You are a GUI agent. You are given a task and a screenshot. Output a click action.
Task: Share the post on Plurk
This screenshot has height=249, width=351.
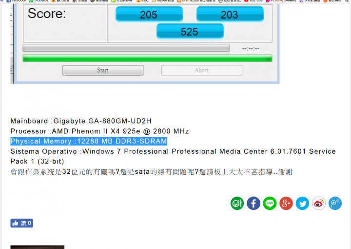click(x=335, y=203)
